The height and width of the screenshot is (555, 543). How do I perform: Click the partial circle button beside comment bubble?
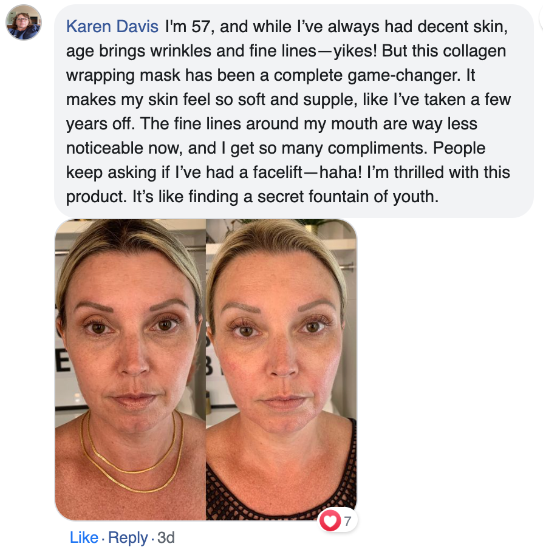point(541,19)
